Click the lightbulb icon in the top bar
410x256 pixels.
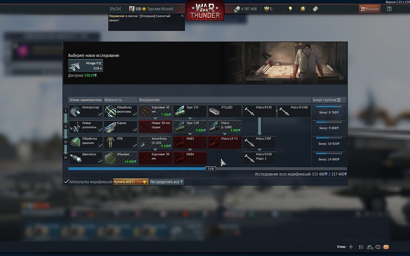(290, 9)
